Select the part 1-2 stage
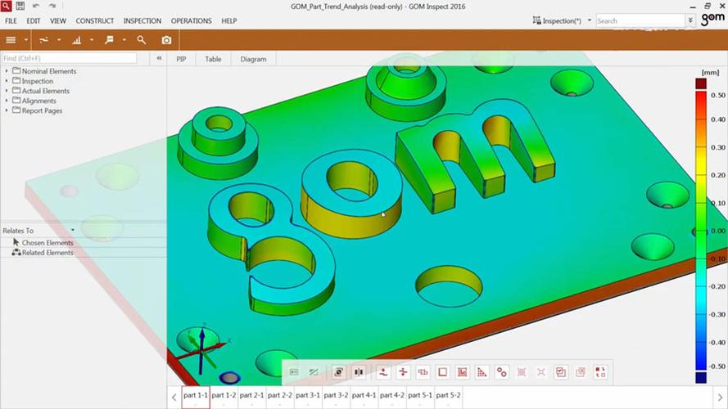 click(x=224, y=397)
